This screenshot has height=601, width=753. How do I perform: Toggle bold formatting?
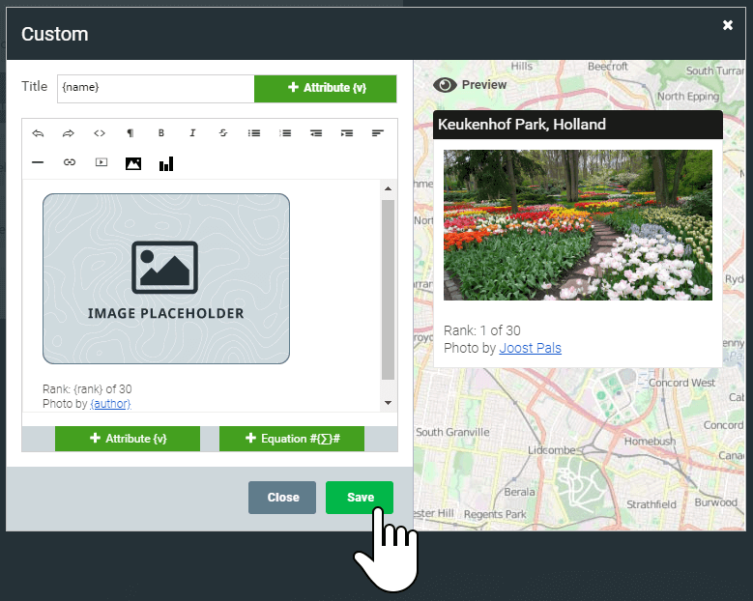click(161, 133)
